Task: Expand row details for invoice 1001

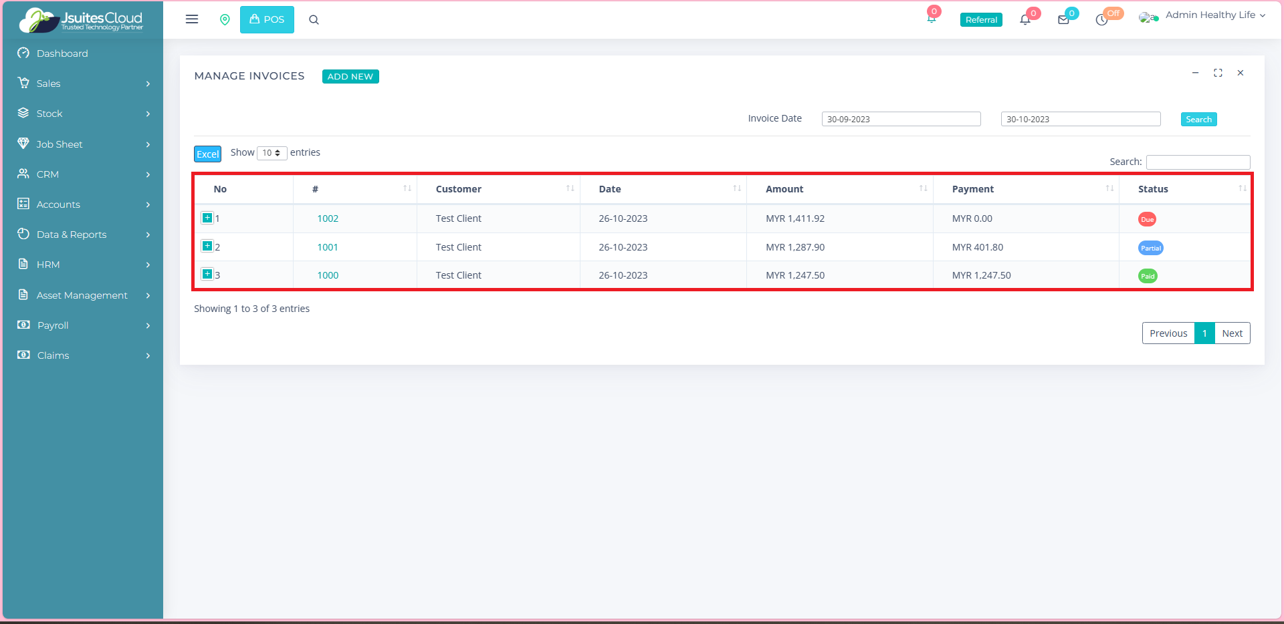Action: click(207, 247)
